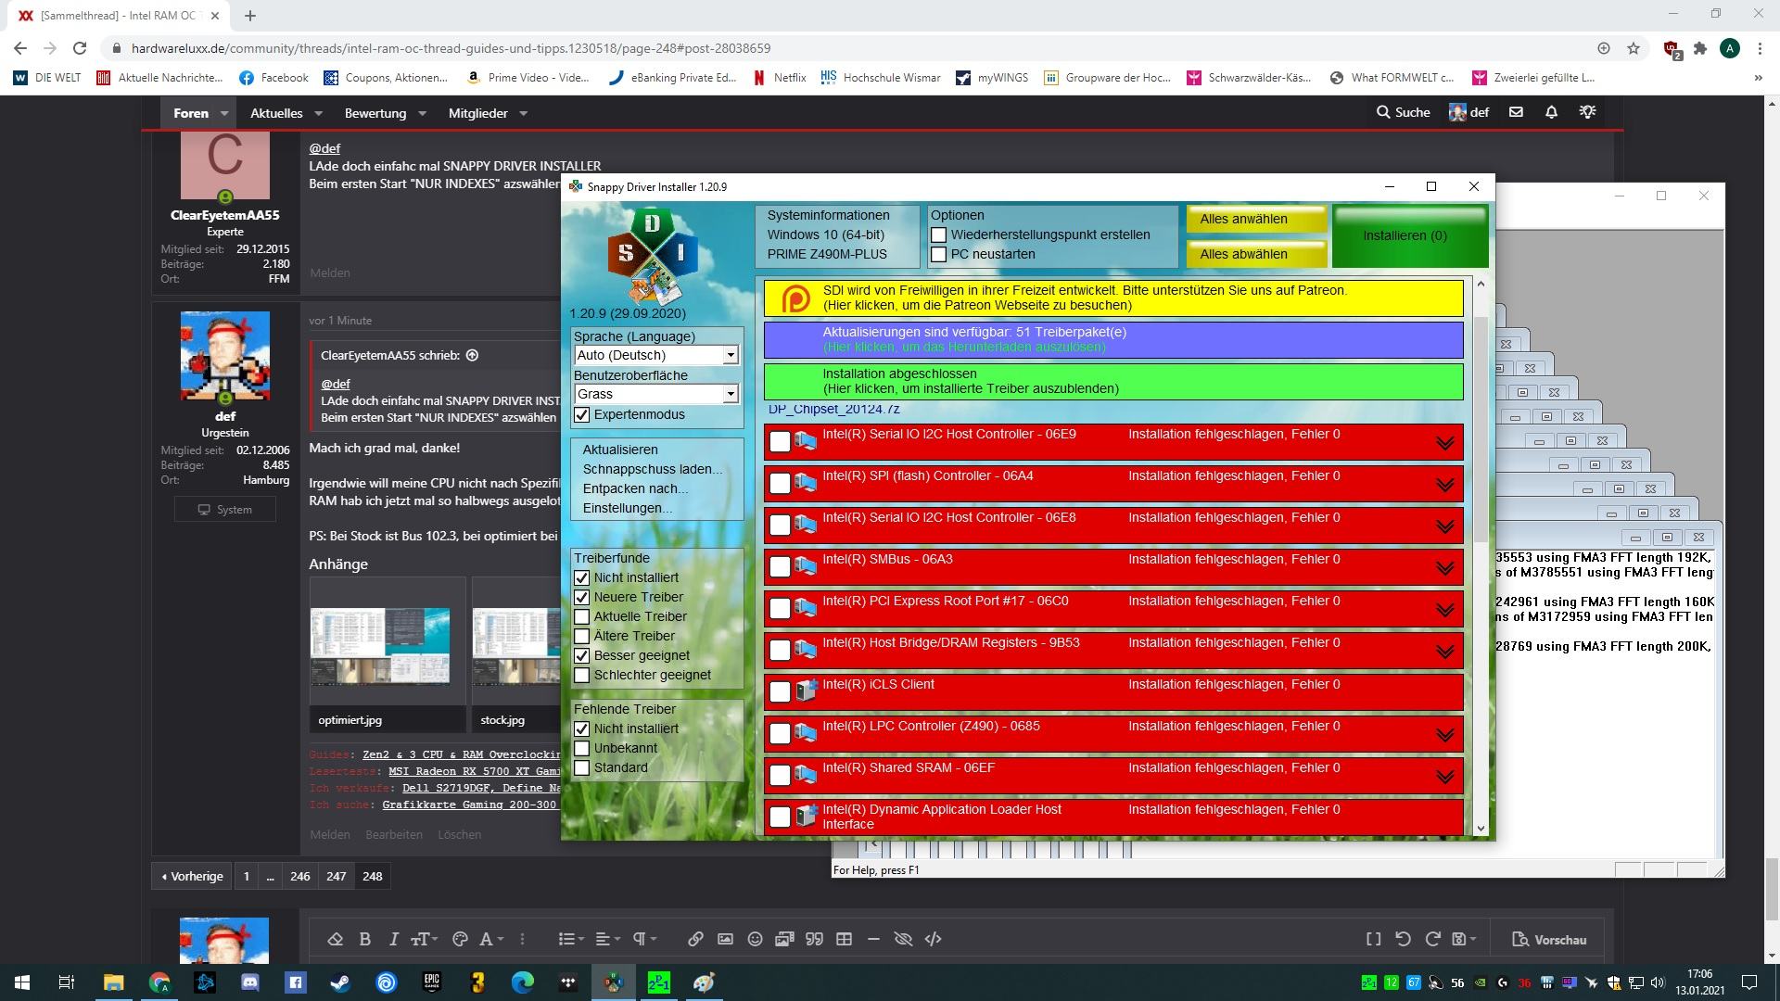
Task: Open the Mitglieder navigation menu
Action: coord(477,113)
